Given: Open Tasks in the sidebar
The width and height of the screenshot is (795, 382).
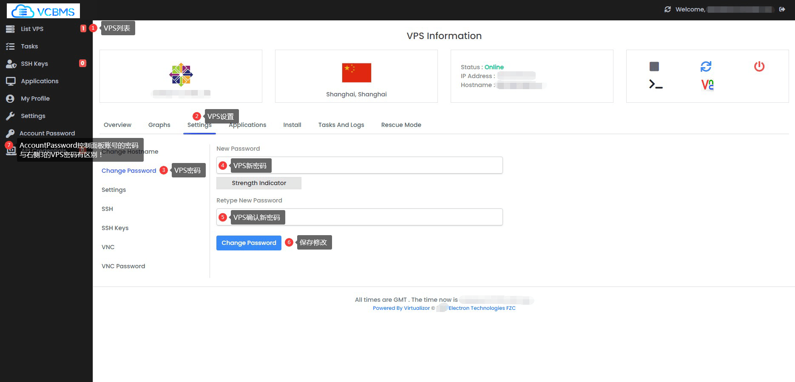Looking at the screenshot, I should tap(29, 46).
